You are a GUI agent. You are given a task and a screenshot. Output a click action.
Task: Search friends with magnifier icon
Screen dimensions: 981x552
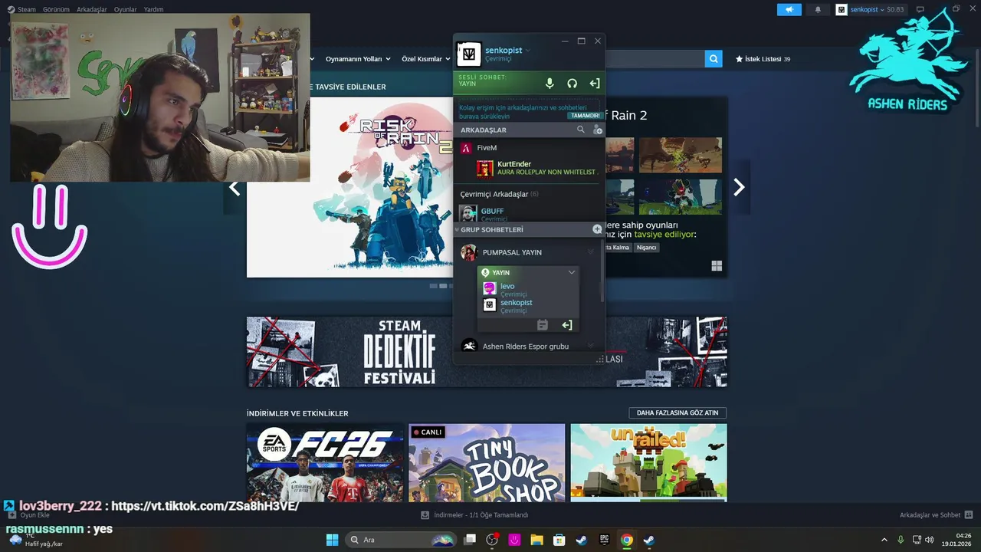pyautogui.click(x=581, y=130)
